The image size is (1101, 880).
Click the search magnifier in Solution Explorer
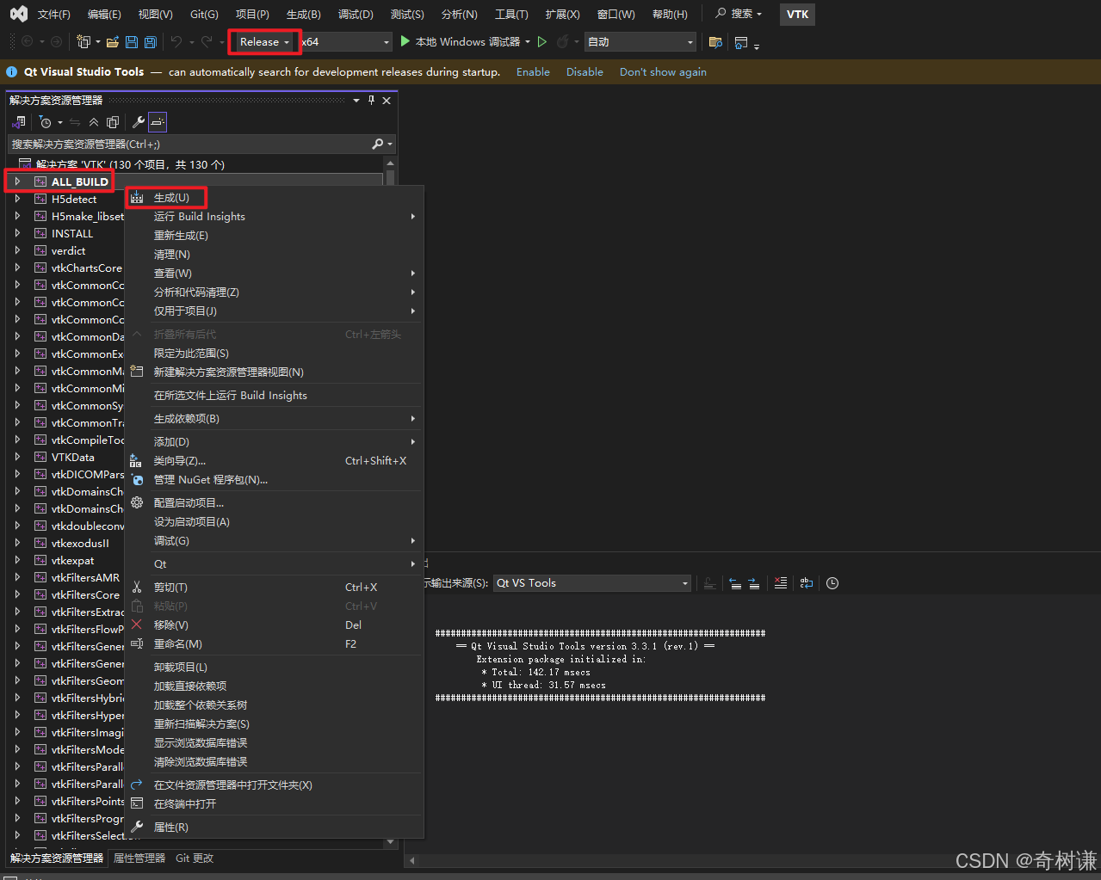point(378,144)
